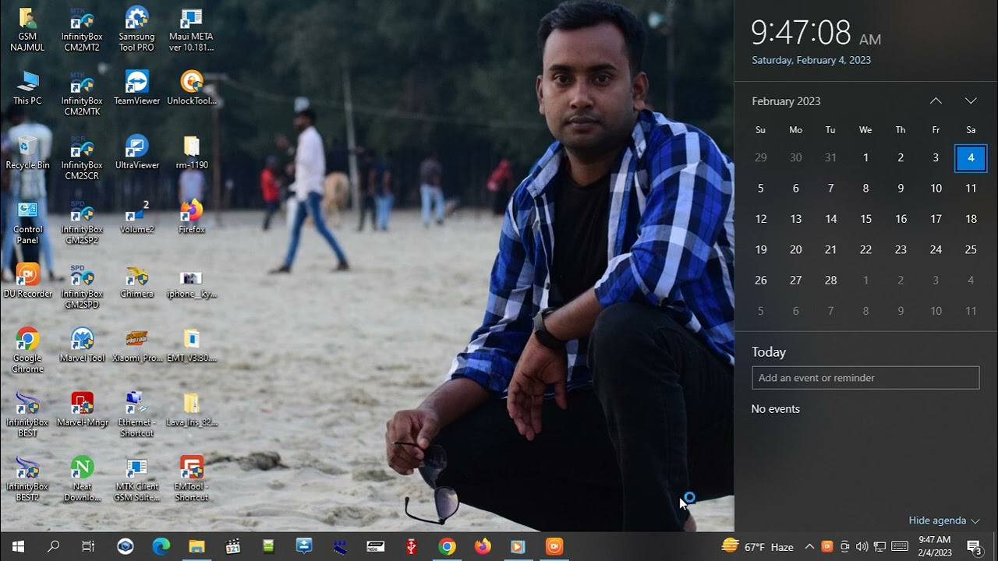Open InfinityBox BEST2 desktop shortcut

coord(27,480)
